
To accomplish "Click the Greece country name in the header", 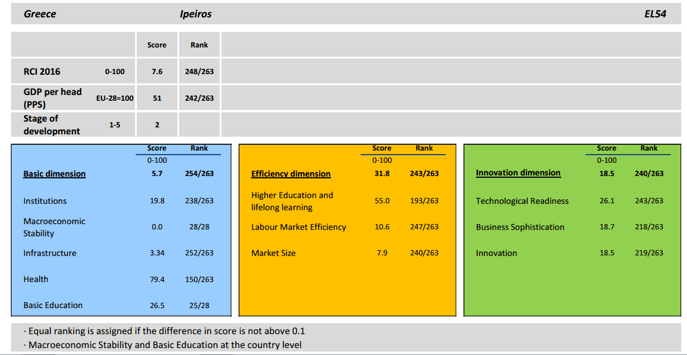I will (40, 14).
